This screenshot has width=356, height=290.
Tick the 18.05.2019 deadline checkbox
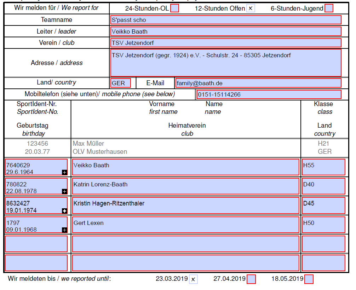[309, 279]
